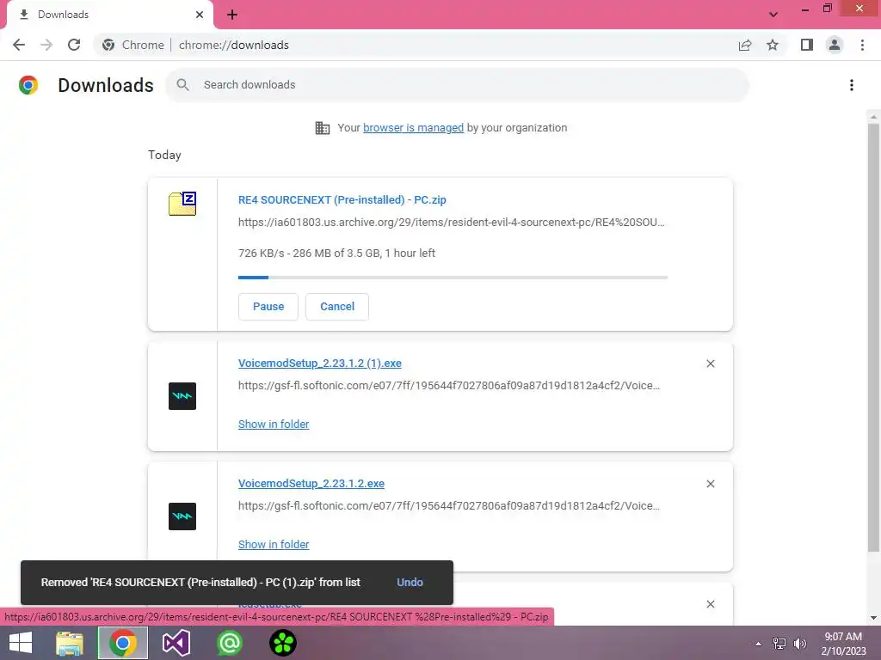
Task: Click scrollbar up arrow
Action: [873, 116]
